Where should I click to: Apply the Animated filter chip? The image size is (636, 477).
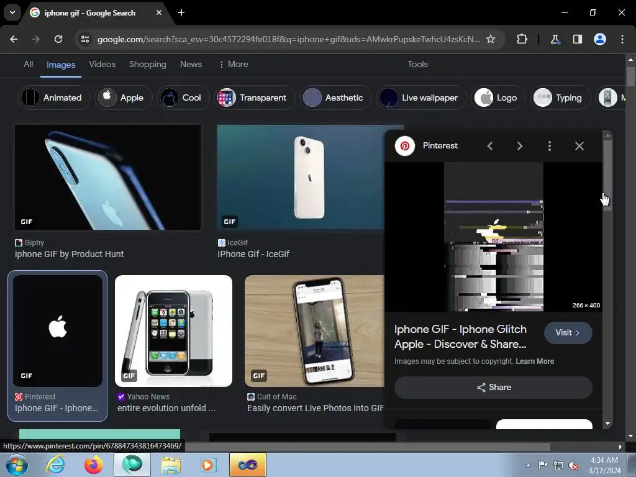point(53,98)
